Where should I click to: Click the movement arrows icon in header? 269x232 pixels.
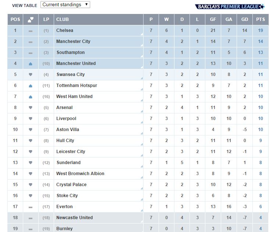pyautogui.click(x=31, y=19)
